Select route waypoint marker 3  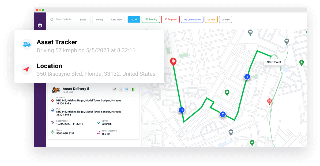tap(182, 110)
